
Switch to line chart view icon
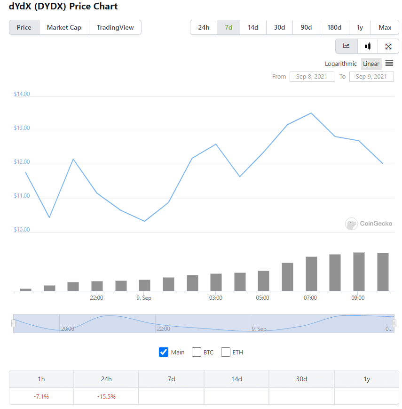tap(346, 46)
